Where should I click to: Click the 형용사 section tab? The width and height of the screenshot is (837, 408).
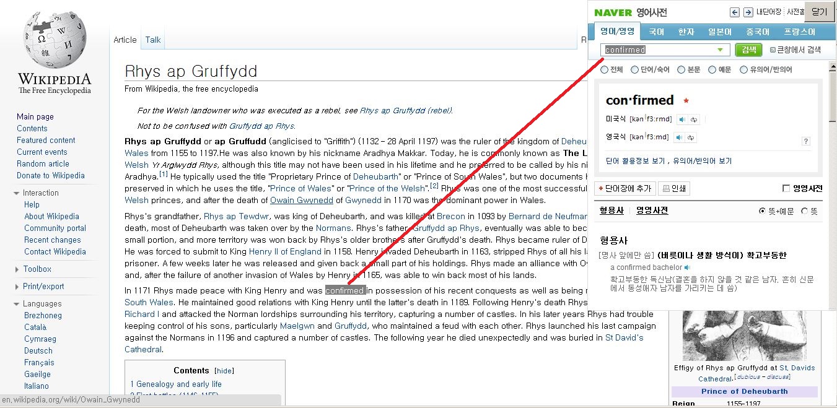click(x=611, y=211)
